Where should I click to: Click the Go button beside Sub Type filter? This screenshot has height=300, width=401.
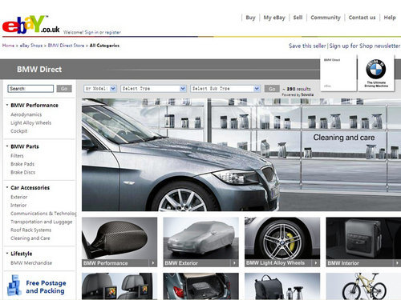272,89
